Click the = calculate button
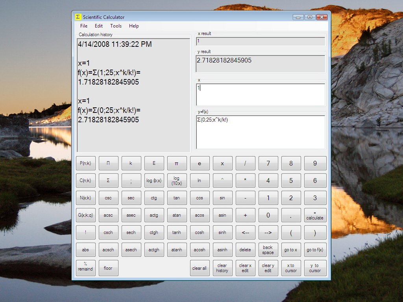Screen dimensions: 403x302 pyautogui.click(x=315, y=215)
